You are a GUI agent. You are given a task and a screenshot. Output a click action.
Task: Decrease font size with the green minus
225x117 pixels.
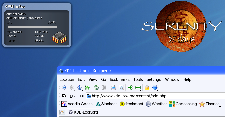tap(138, 87)
